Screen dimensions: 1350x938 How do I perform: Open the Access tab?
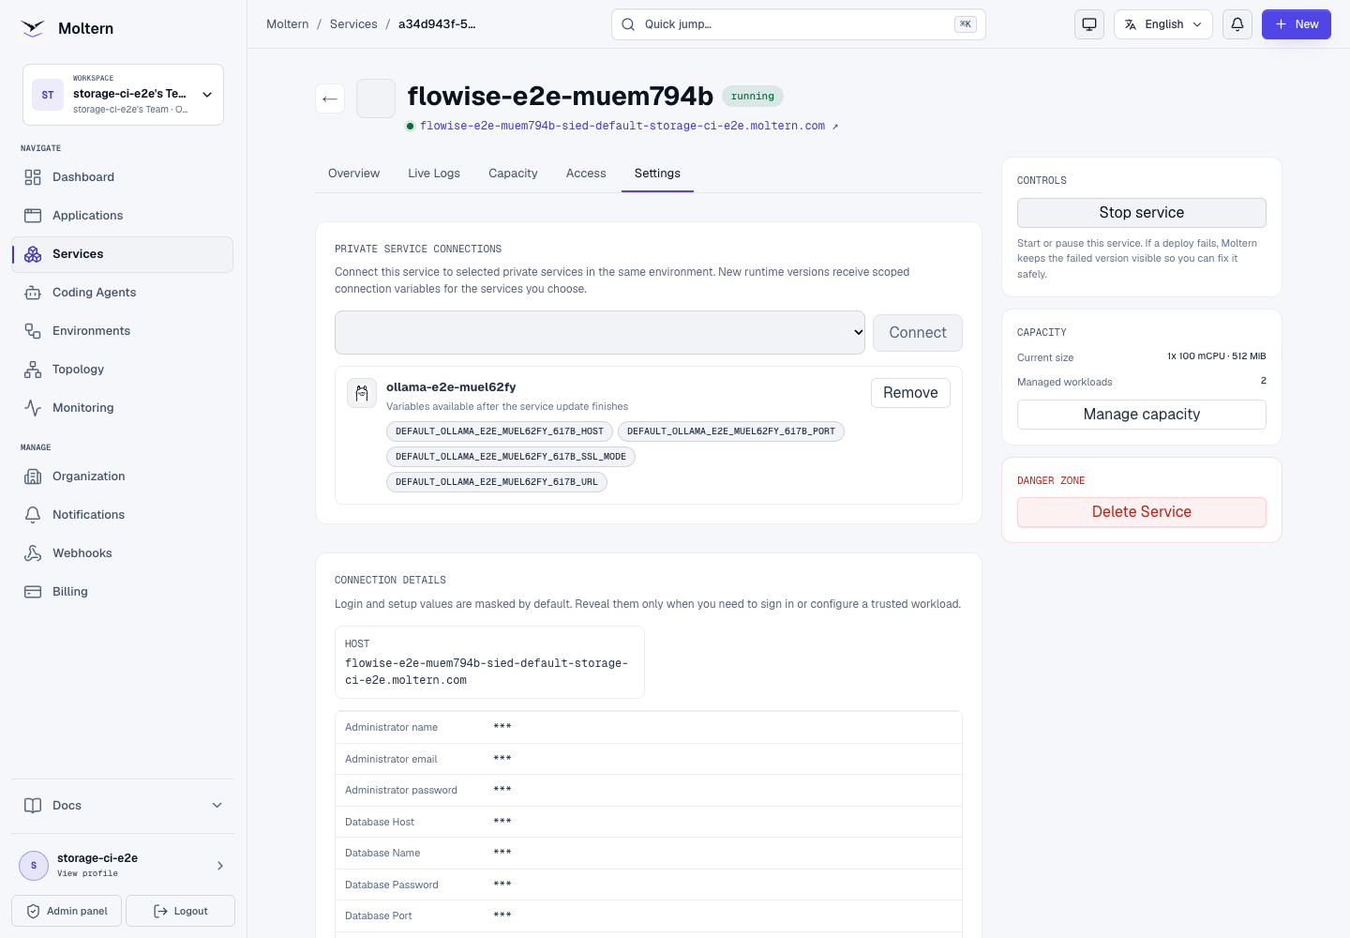point(586,174)
